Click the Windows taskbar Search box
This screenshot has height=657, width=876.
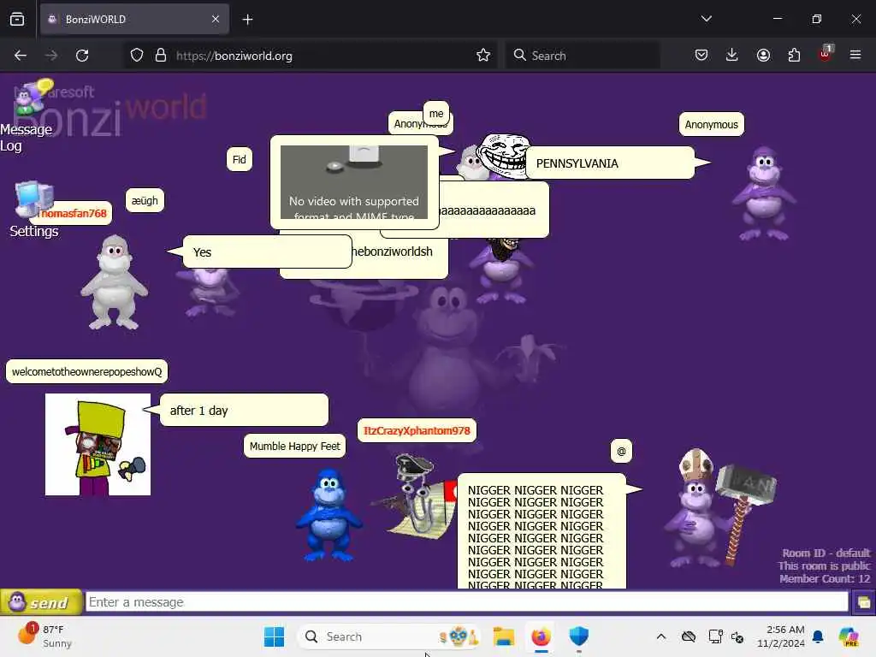point(389,636)
